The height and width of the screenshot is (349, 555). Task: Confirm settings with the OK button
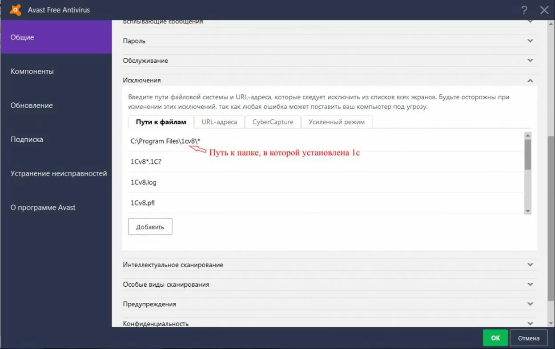pyautogui.click(x=495, y=338)
